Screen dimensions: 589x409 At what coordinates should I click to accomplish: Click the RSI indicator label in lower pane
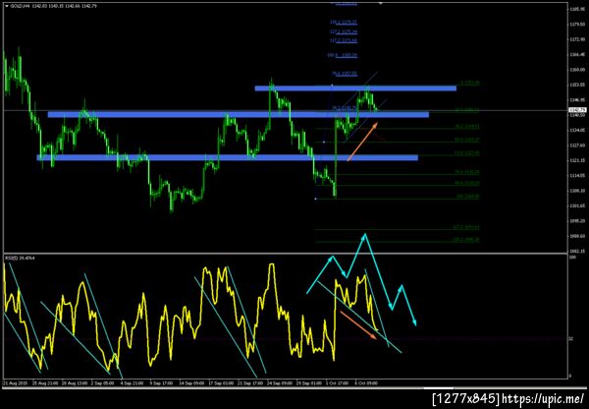coord(20,258)
